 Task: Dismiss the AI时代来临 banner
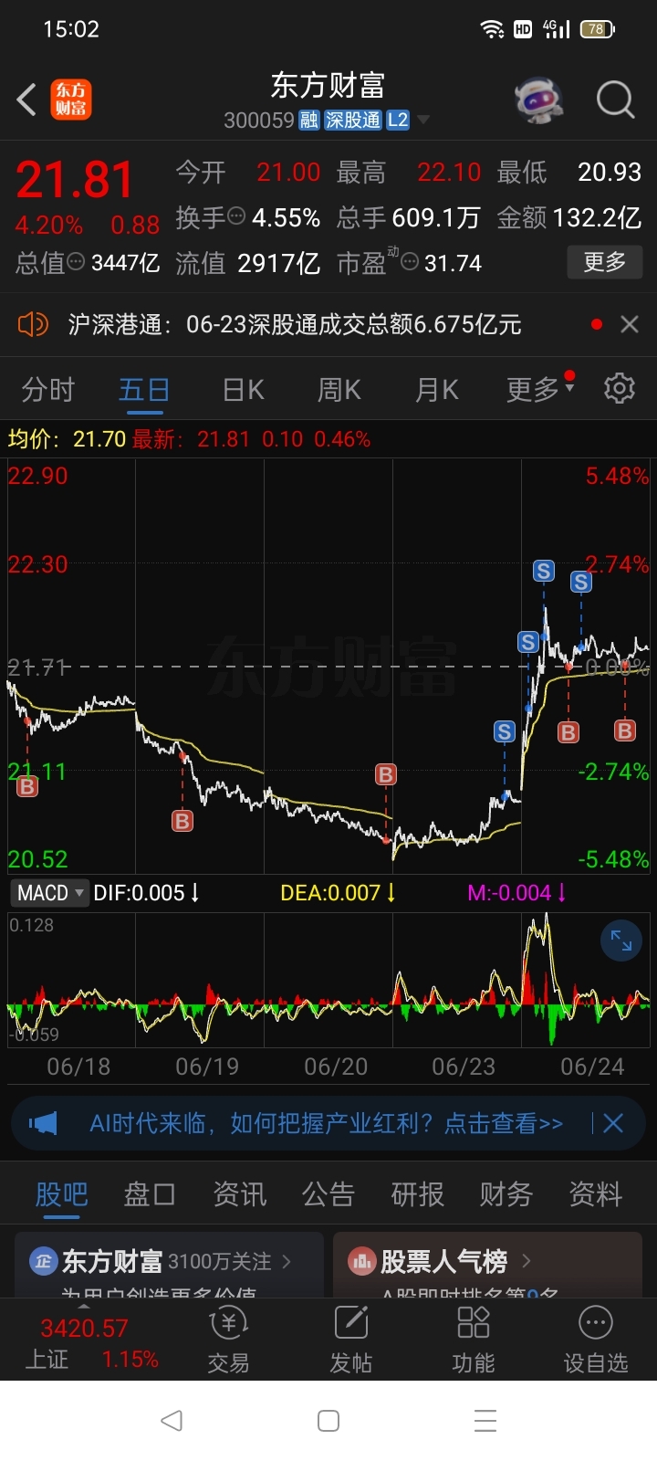pyautogui.click(x=613, y=1123)
